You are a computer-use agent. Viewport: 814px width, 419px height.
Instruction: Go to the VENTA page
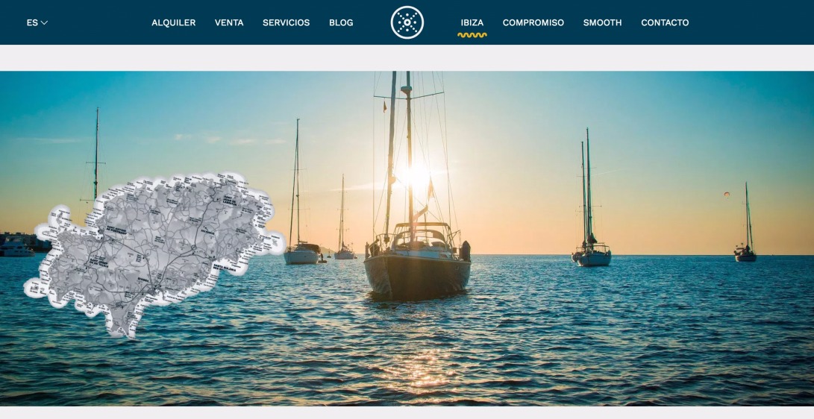coord(229,23)
